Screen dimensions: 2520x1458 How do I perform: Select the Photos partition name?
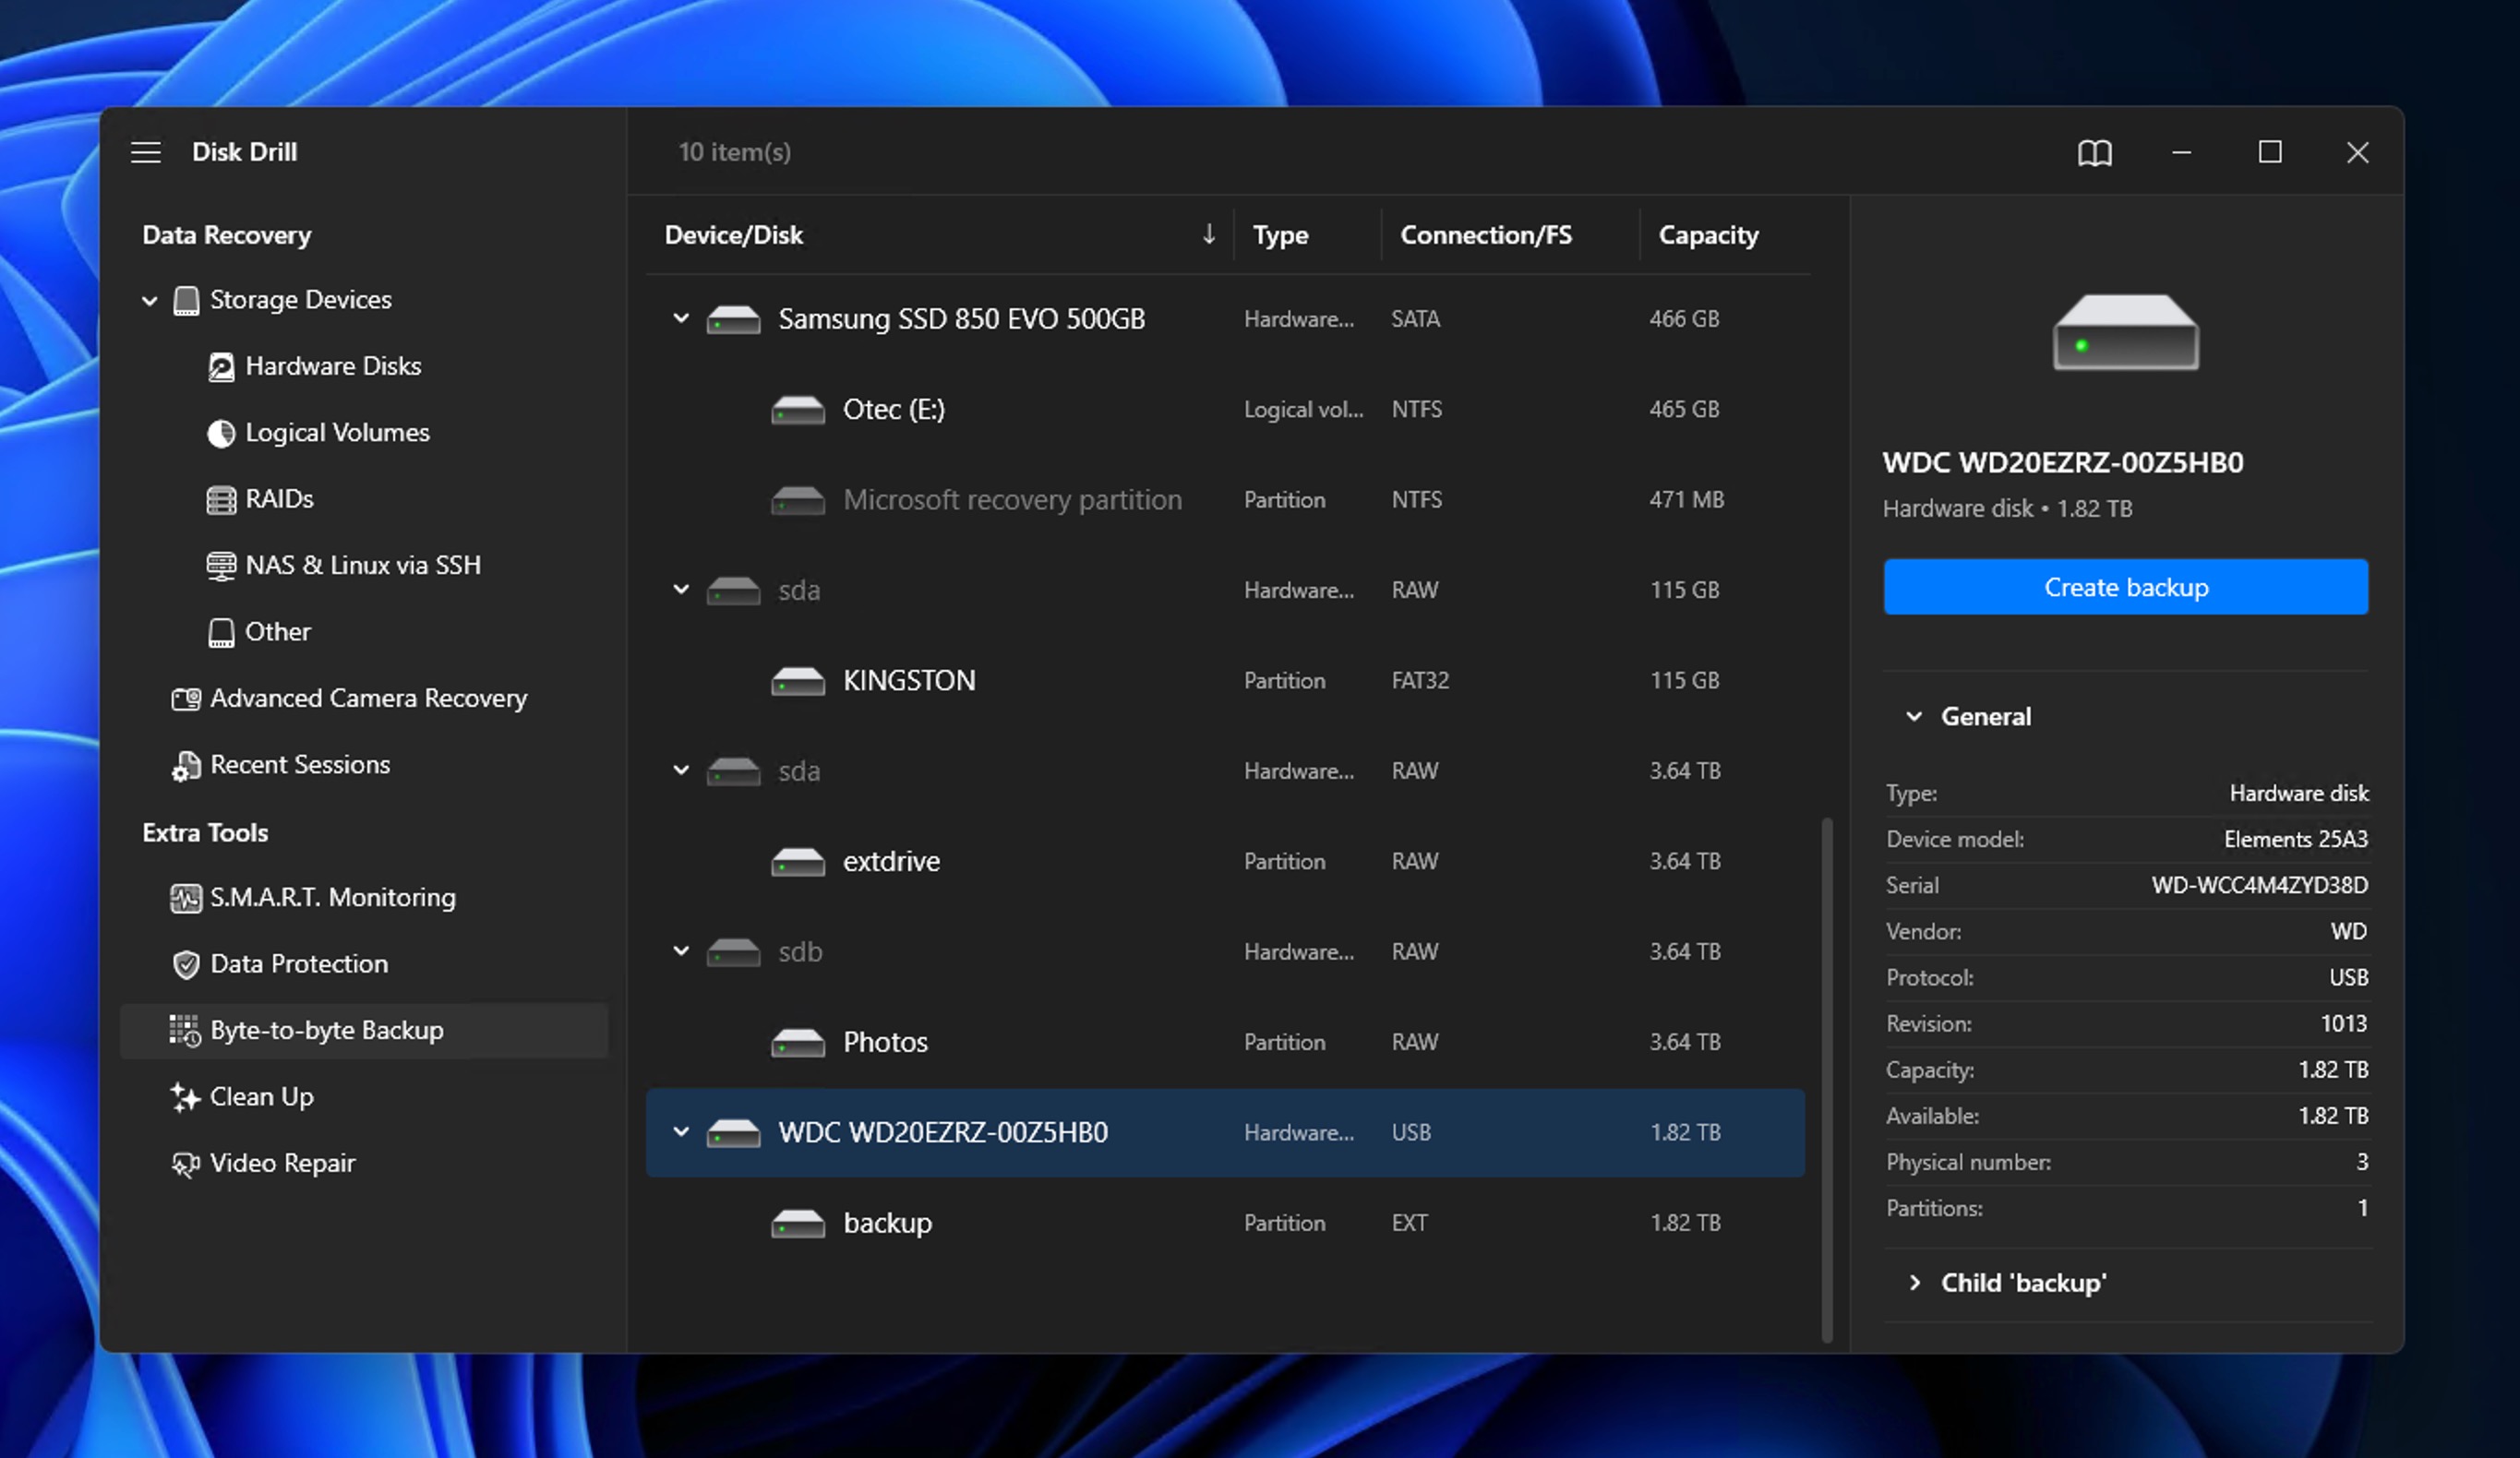(885, 1043)
